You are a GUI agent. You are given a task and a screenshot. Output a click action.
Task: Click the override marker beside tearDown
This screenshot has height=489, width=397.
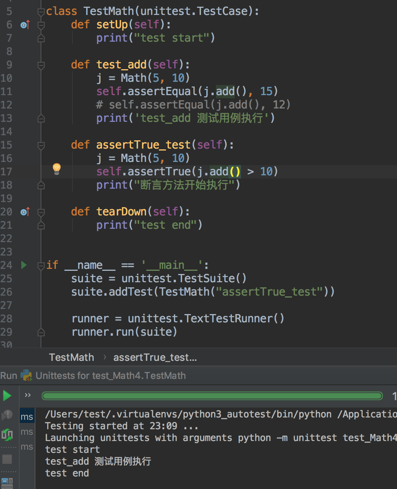tap(25, 212)
